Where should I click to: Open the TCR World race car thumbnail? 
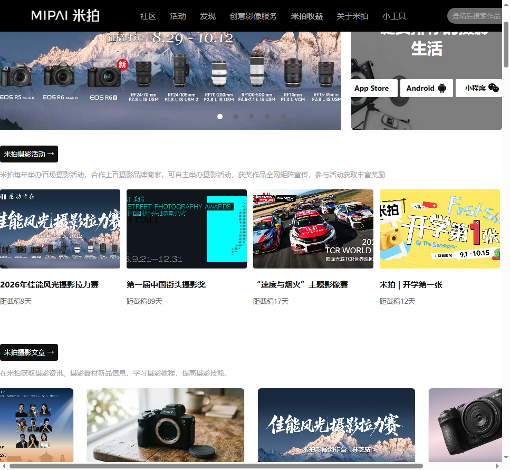tap(313, 229)
